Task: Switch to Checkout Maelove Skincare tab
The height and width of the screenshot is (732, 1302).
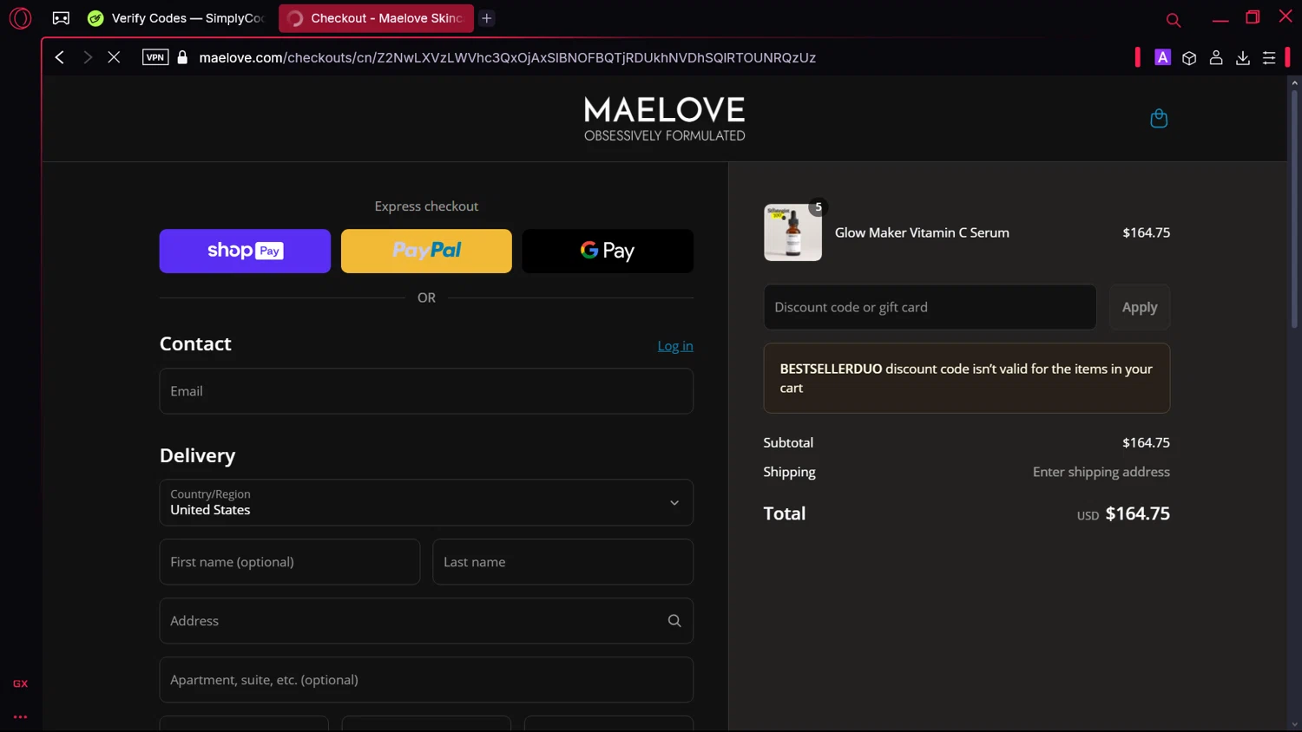Action: pyautogui.click(x=376, y=18)
